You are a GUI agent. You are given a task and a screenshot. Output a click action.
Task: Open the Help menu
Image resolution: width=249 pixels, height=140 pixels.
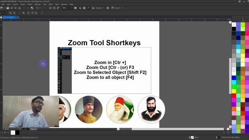pyautogui.click(x=72, y=4)
